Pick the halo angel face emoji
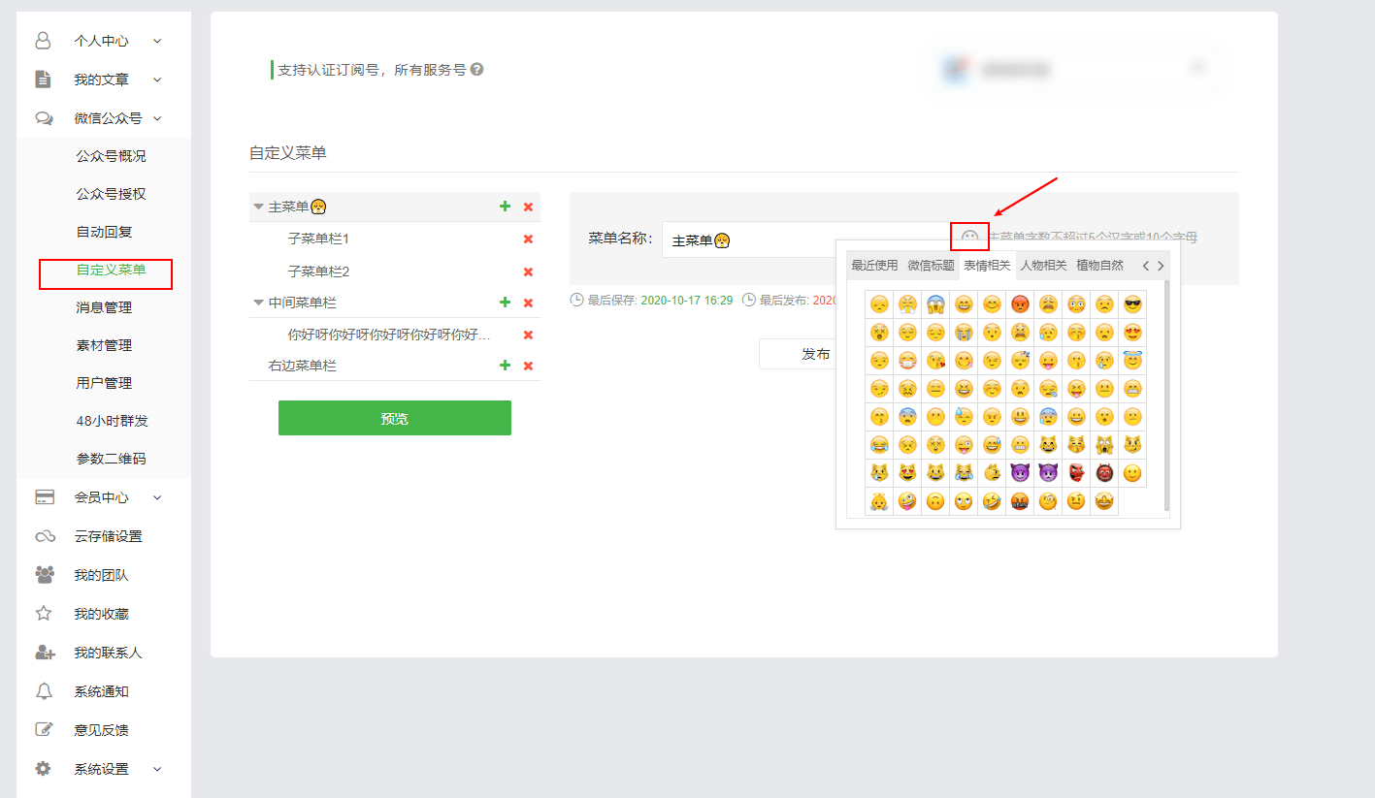This screenshot has width=1375, height=798. tap(1132, 360)
